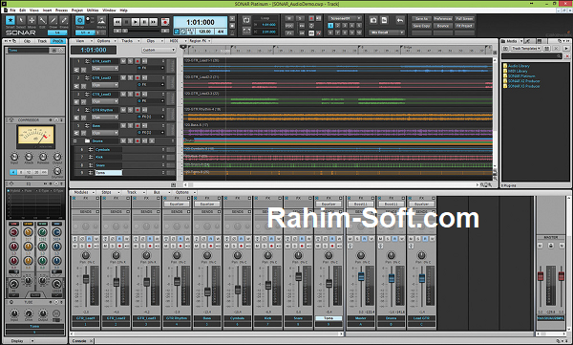Viewport: 573px width, 345px height.
Task: Open the Custom track control dropdown
Action: point(159,50)
